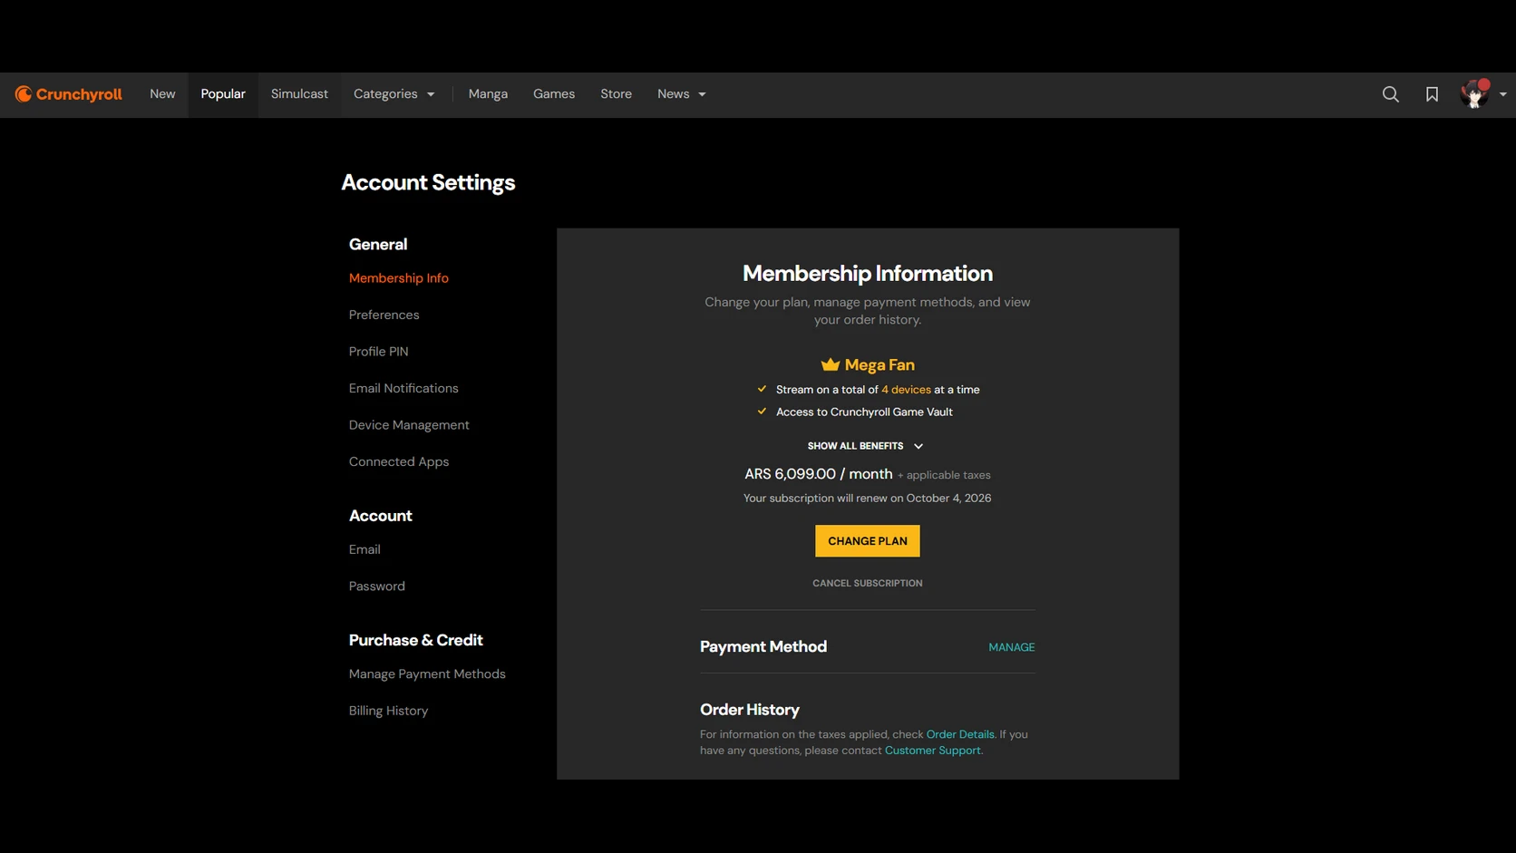
Task: Expand Show All Benefits
Action: (x=866, y=446)
